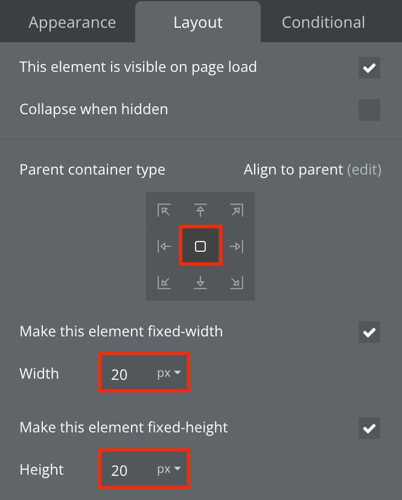Toggle Make this element fixed-width checkbox
Screen dimensions: 402x500
click(369, 332)
